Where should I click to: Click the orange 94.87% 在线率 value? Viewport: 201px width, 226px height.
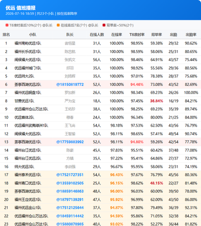[117, 207]
